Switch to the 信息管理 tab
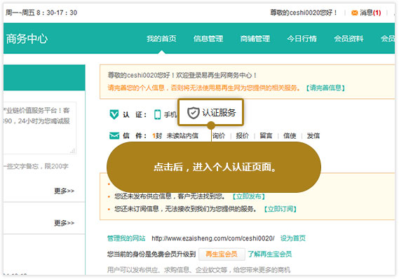Screen dimensions: 399x279 coord(208,39)
